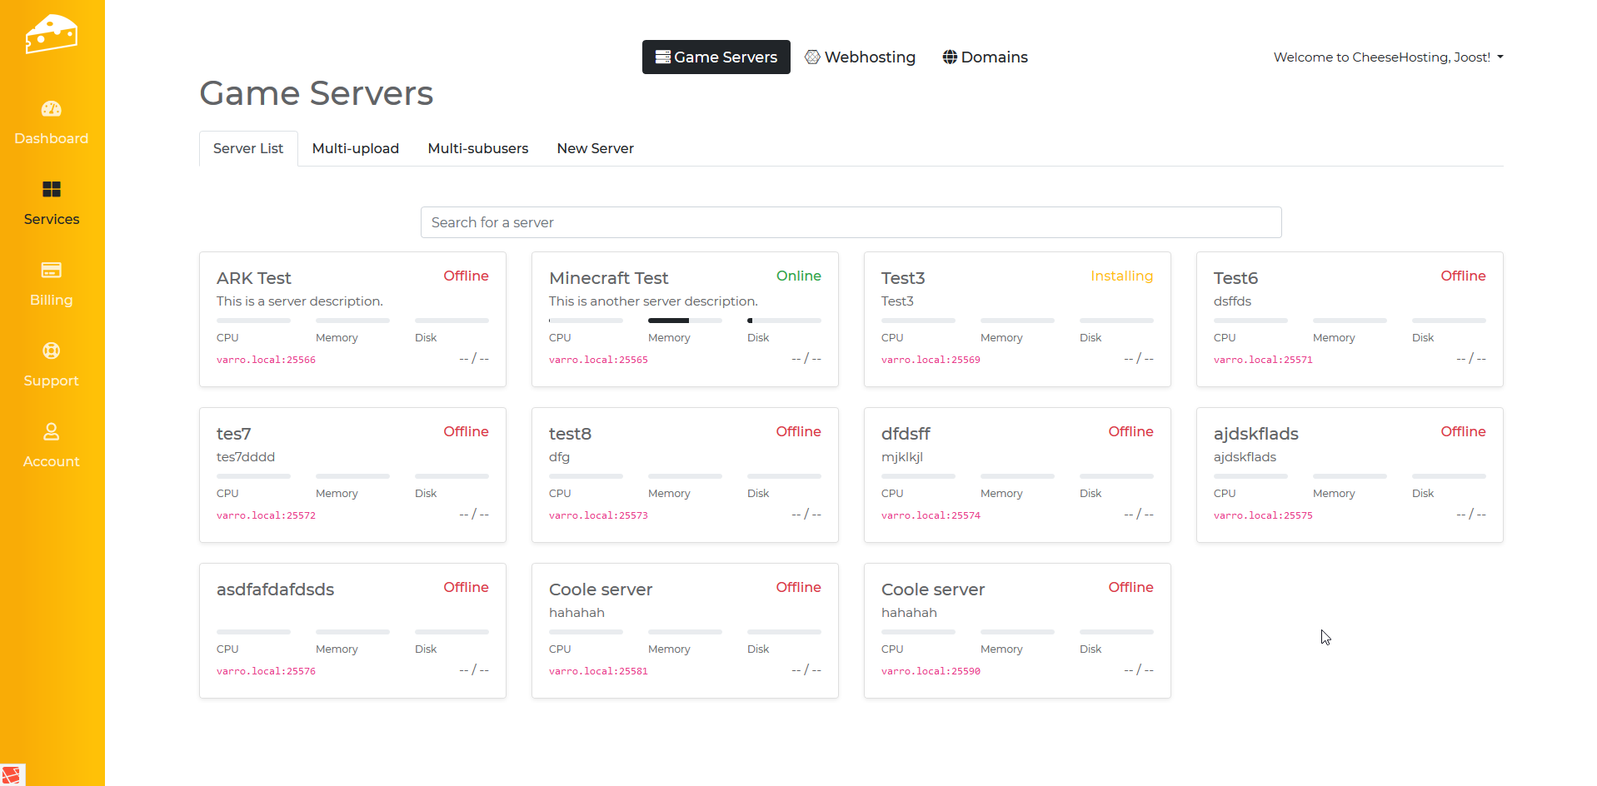Viewport: 1597px width, 786px height.
Task: Open the New Server tab
Action: click(x=595, y=149)
